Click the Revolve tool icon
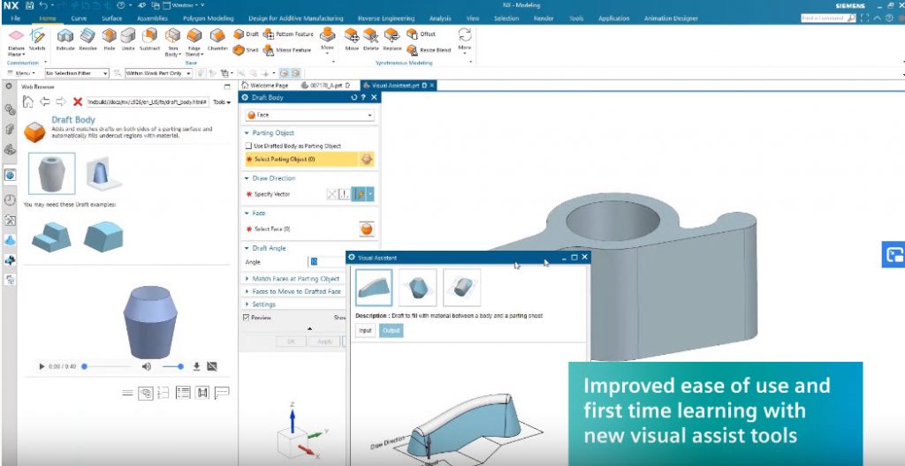Image resolution: width=905 pixels, height=466 pixels. [88, 36]
